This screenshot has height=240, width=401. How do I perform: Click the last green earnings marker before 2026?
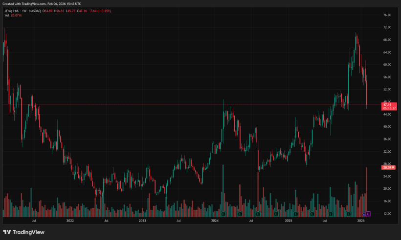tap(349, 214)
